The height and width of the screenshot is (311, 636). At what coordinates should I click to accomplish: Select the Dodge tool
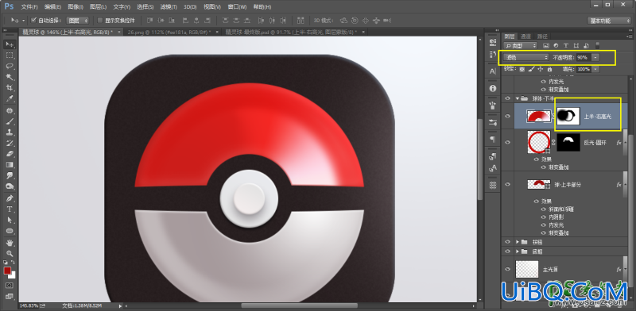pos(10,186)
